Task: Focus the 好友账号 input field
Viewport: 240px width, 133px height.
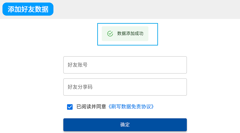Action: [x=125, y=65]
